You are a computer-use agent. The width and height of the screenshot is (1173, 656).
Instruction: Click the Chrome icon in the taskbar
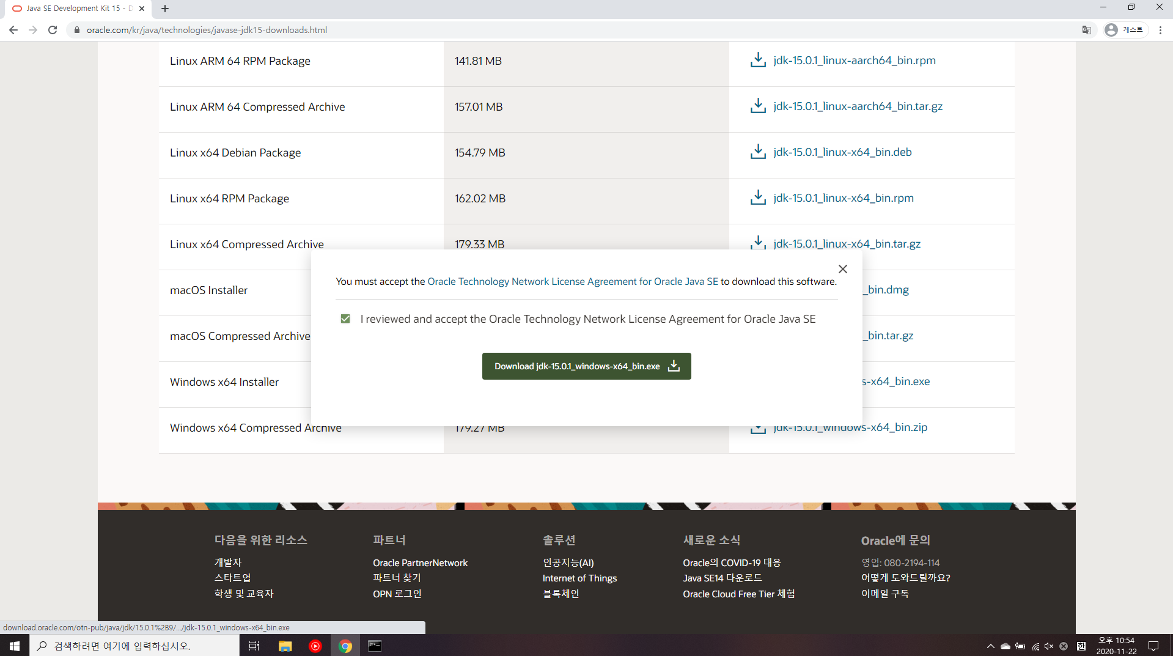[x=345, y=646]
